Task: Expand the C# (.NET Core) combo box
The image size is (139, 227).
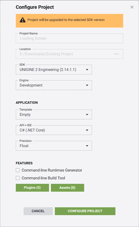Action: pyautogui.click(x=54, y=130)
